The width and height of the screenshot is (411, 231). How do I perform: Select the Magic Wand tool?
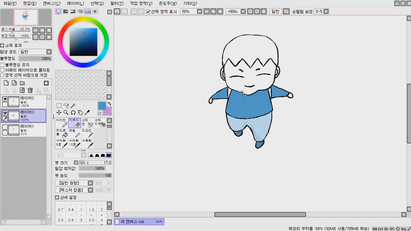[73, 106]
